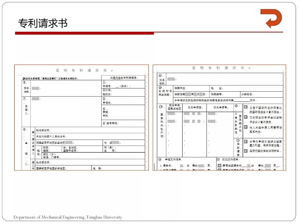The image size is (298, 224).
Task: Click the 附加文件清单 section label
Action: 231,159
